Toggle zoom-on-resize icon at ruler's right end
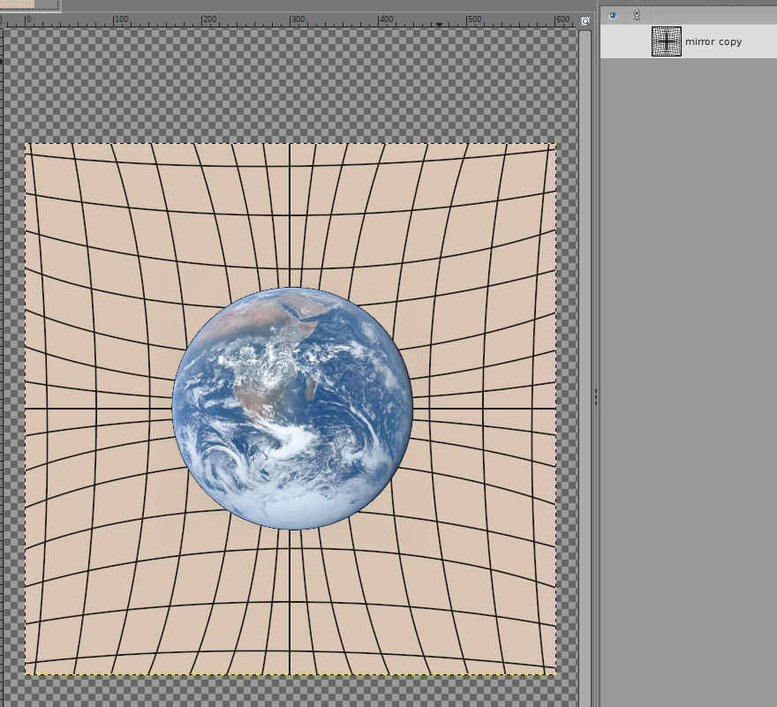The image size is (777, 707). pyautogui.click(x=585, y=20)
